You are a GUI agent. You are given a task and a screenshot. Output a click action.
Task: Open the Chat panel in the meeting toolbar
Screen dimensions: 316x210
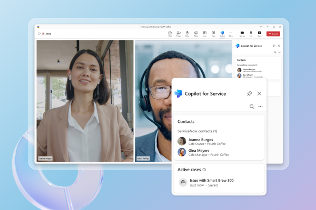pos(170,33)
